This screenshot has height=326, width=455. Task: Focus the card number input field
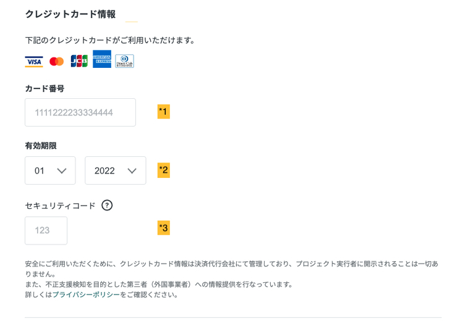(x=80, y=112)
